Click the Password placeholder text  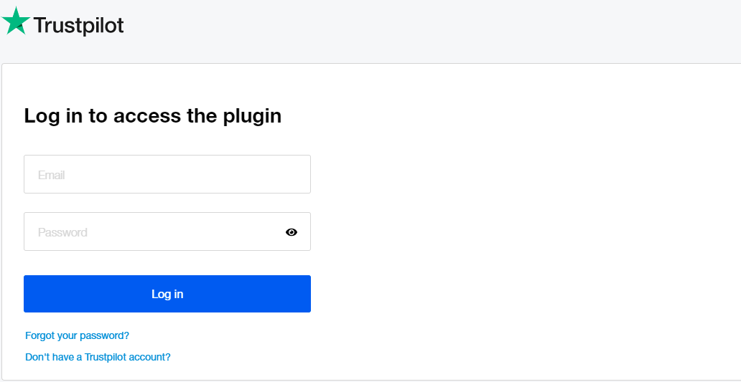62,232
